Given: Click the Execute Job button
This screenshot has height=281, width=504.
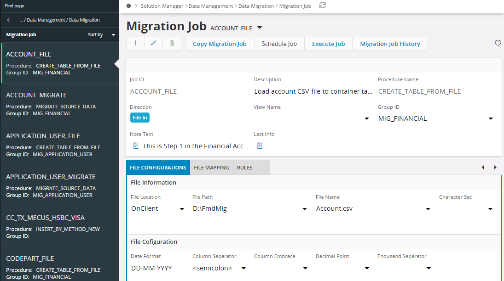Looking at the screenshot, I should pos(328,44).
